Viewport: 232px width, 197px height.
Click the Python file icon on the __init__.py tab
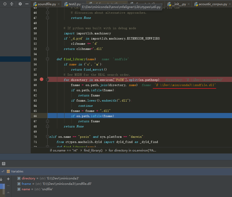tap(169, 4)
